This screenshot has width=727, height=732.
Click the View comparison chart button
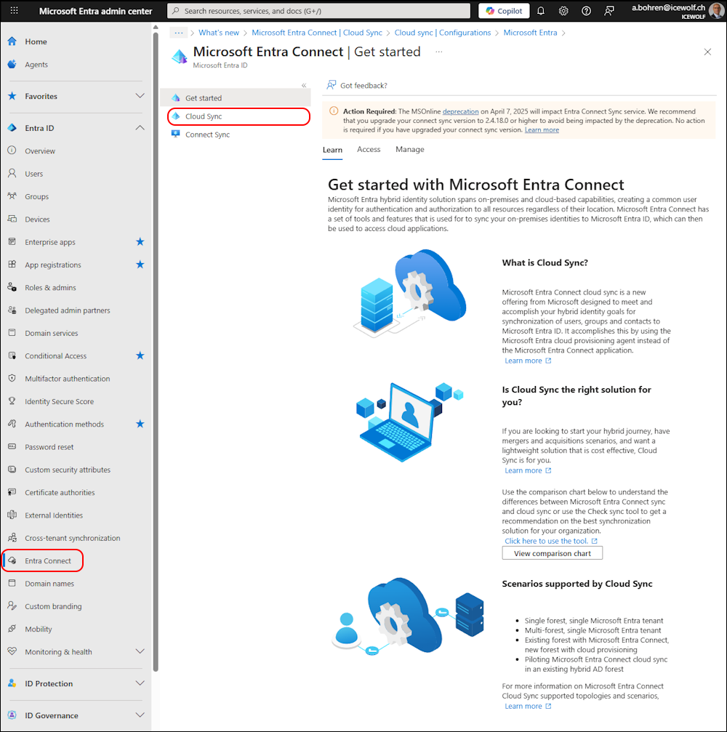point(552,553)
